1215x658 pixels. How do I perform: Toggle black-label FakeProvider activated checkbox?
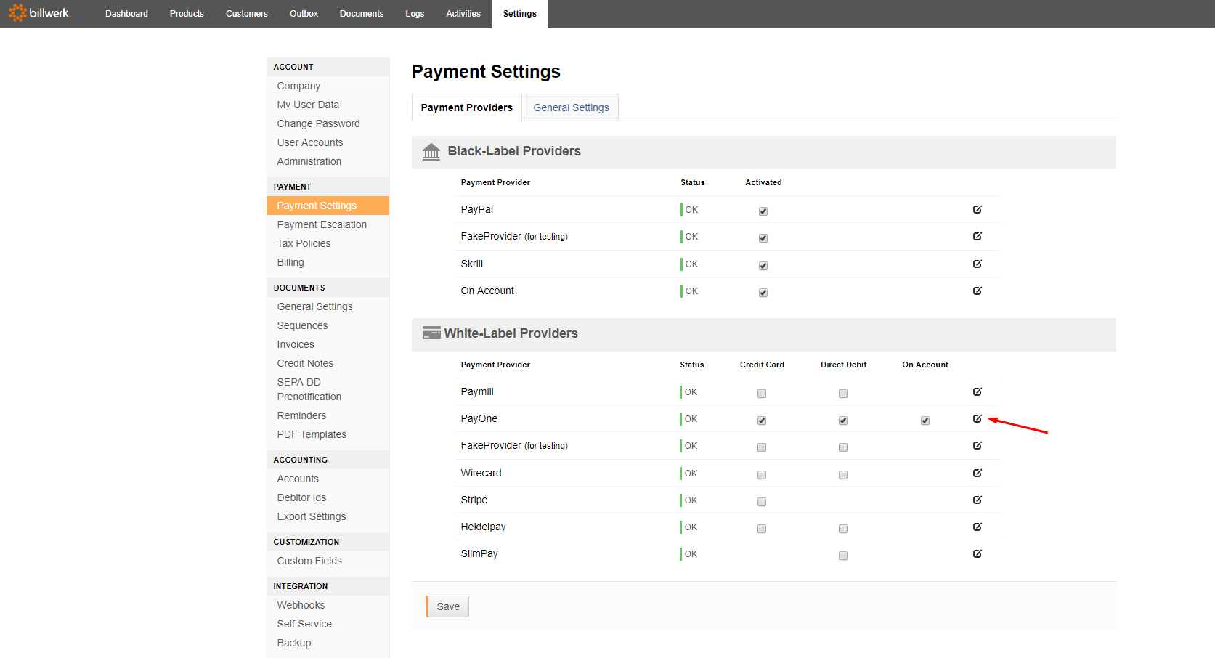(763, 238)
